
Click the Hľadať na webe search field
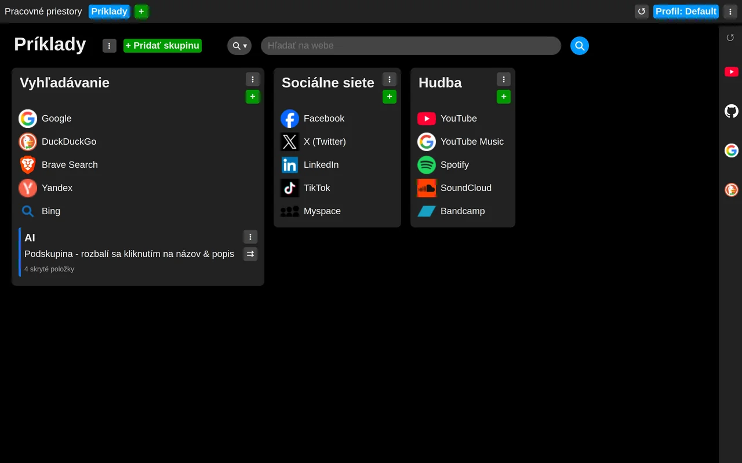coord(411,46)
